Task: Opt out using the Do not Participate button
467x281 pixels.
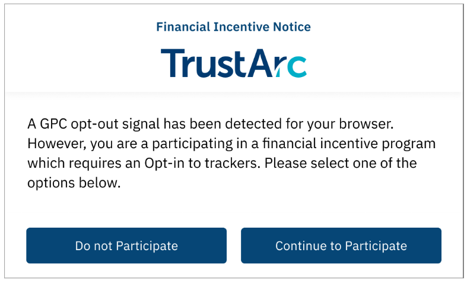Action: point(126,245)
